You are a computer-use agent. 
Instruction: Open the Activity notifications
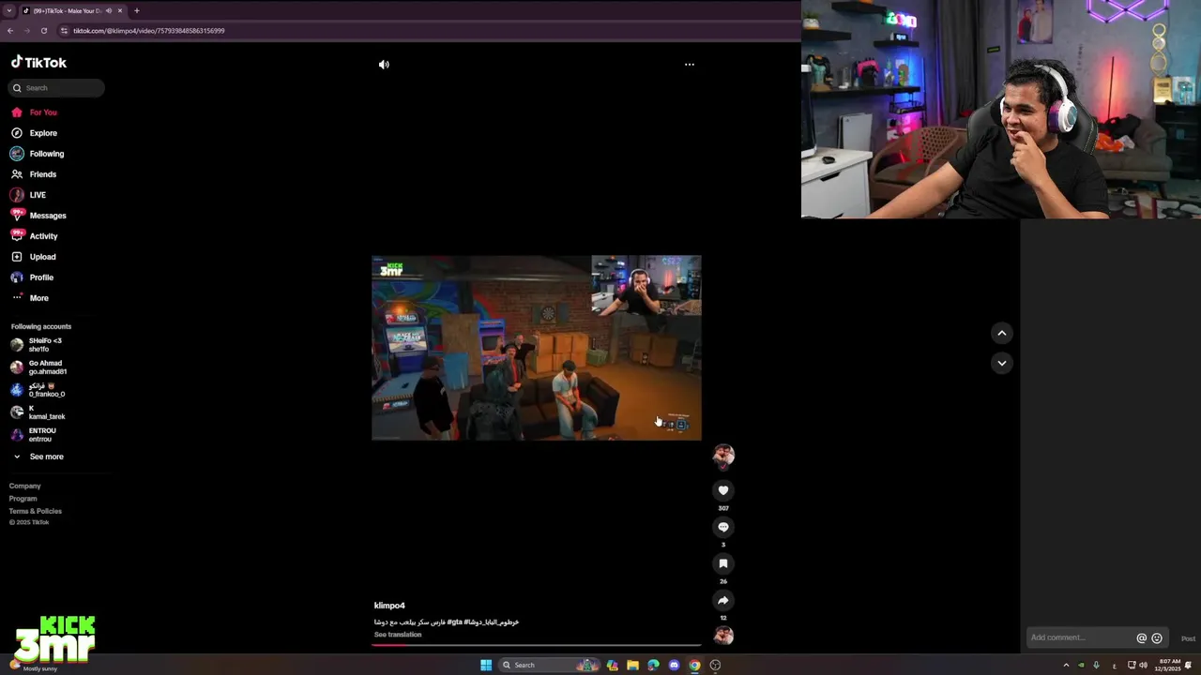[x=35, y=236]
